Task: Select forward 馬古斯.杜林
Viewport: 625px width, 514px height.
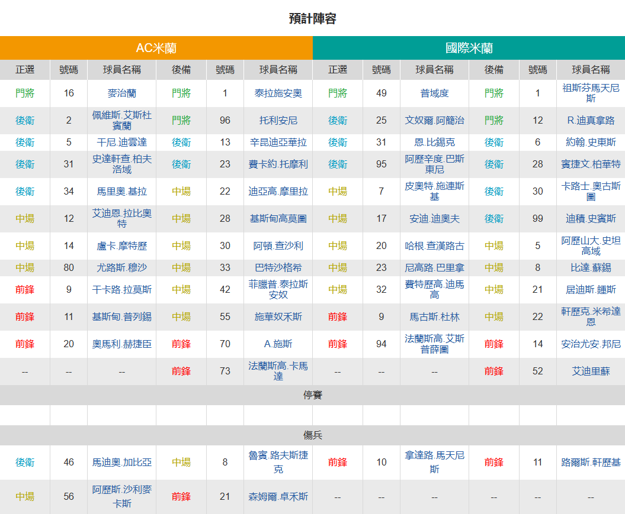Action: [434, 316]
